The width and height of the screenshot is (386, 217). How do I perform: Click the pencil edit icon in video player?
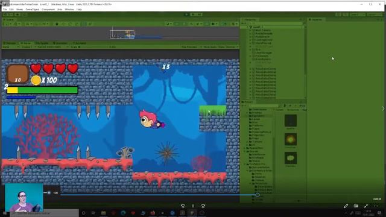pyautogui.click(x=346, y=206)
